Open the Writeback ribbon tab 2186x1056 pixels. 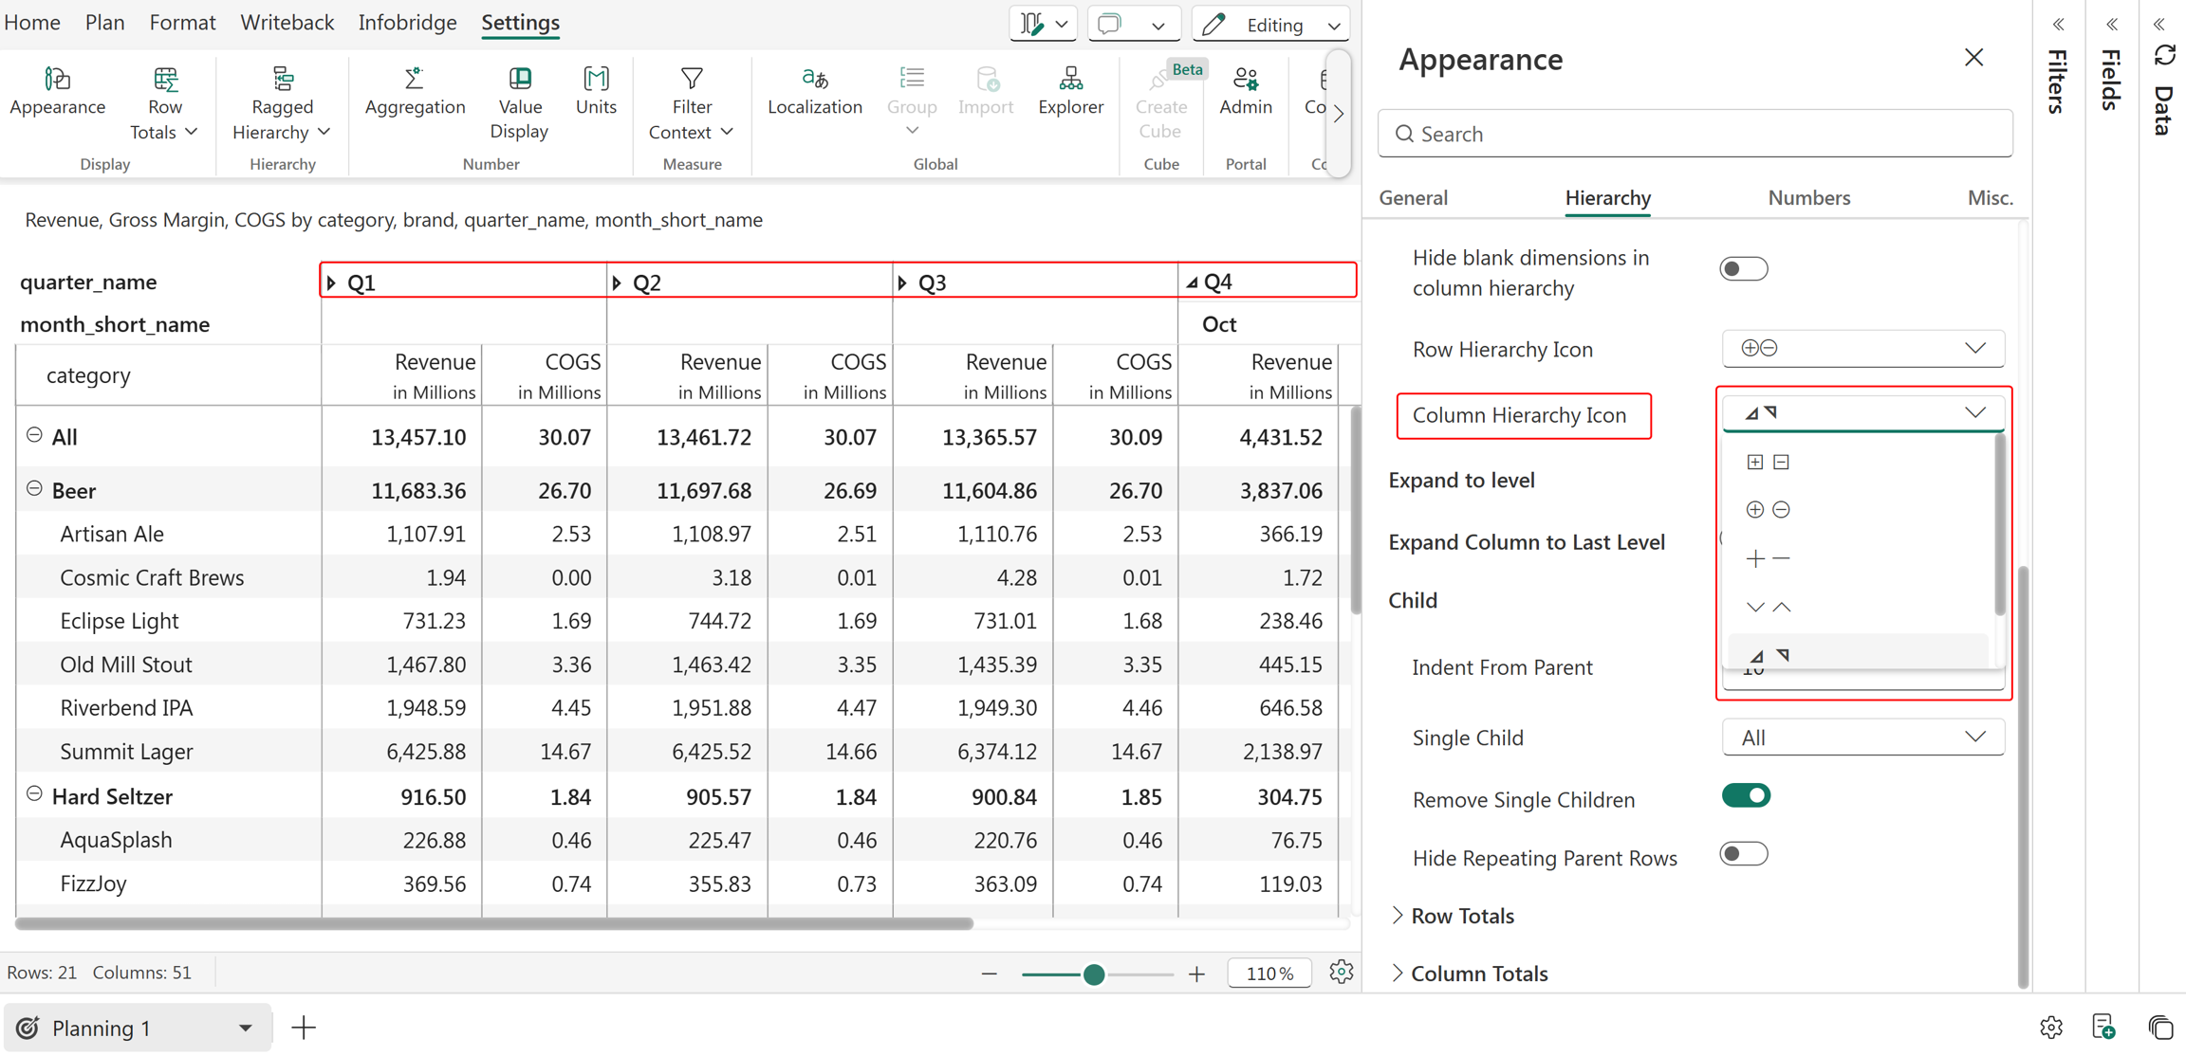coord(287,22)
